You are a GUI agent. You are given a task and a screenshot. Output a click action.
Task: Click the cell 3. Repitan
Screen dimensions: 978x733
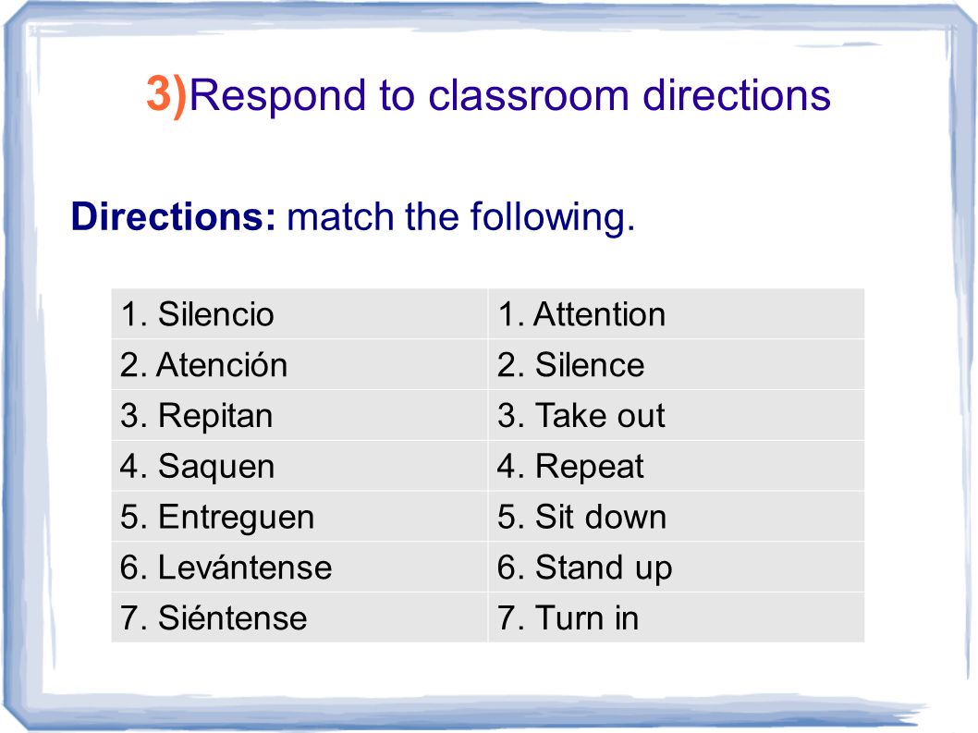[300, 415]
